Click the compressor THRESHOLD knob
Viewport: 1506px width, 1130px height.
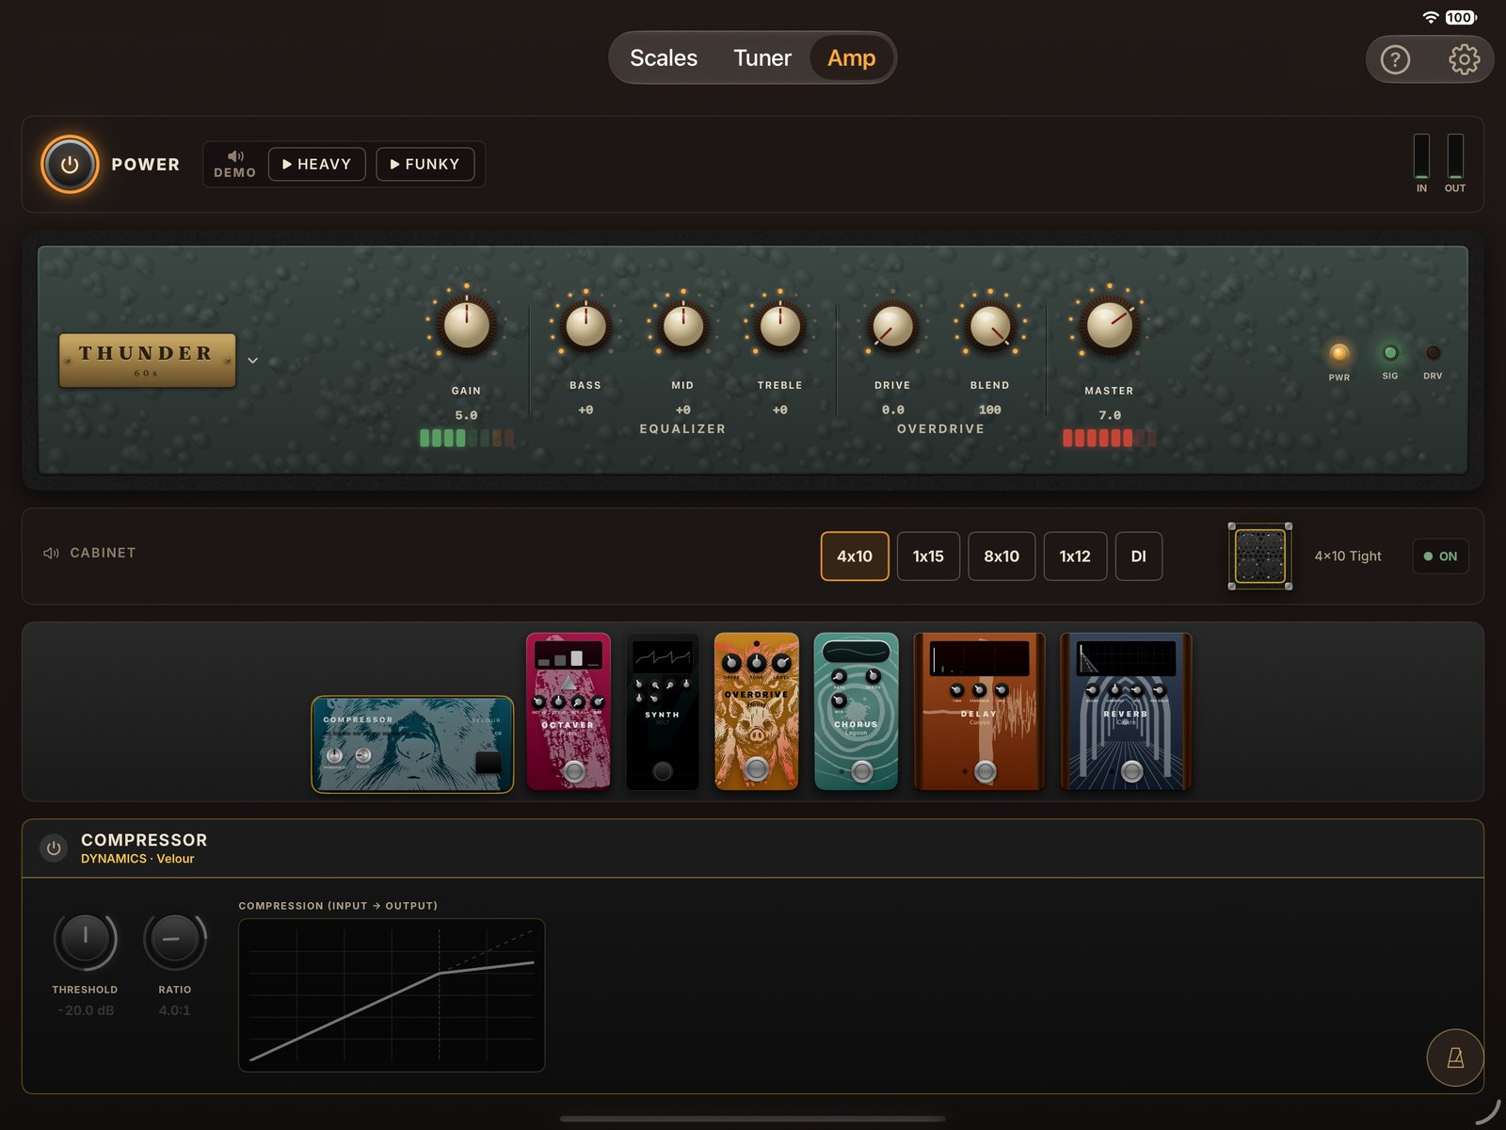(85, 939)
